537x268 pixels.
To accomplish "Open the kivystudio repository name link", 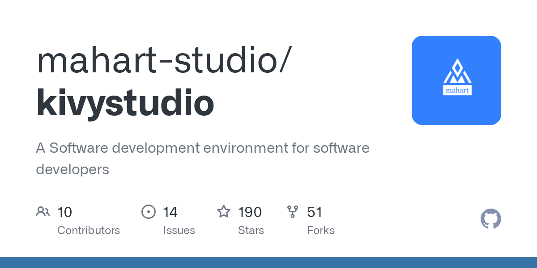I will coord(124,104).
